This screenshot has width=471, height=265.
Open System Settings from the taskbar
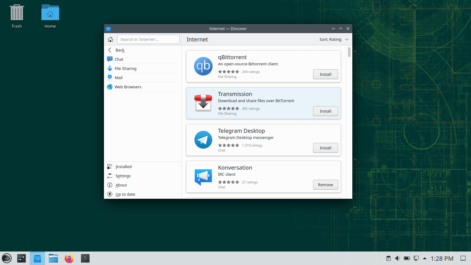[21, 258]
